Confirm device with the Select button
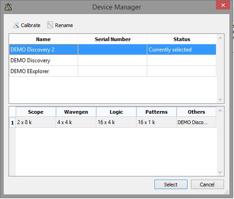The image size is (234, 199). [x=171, y=184]
